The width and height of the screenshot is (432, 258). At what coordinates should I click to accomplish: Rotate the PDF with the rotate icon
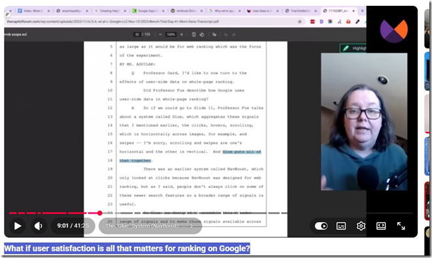coord(202,35)
